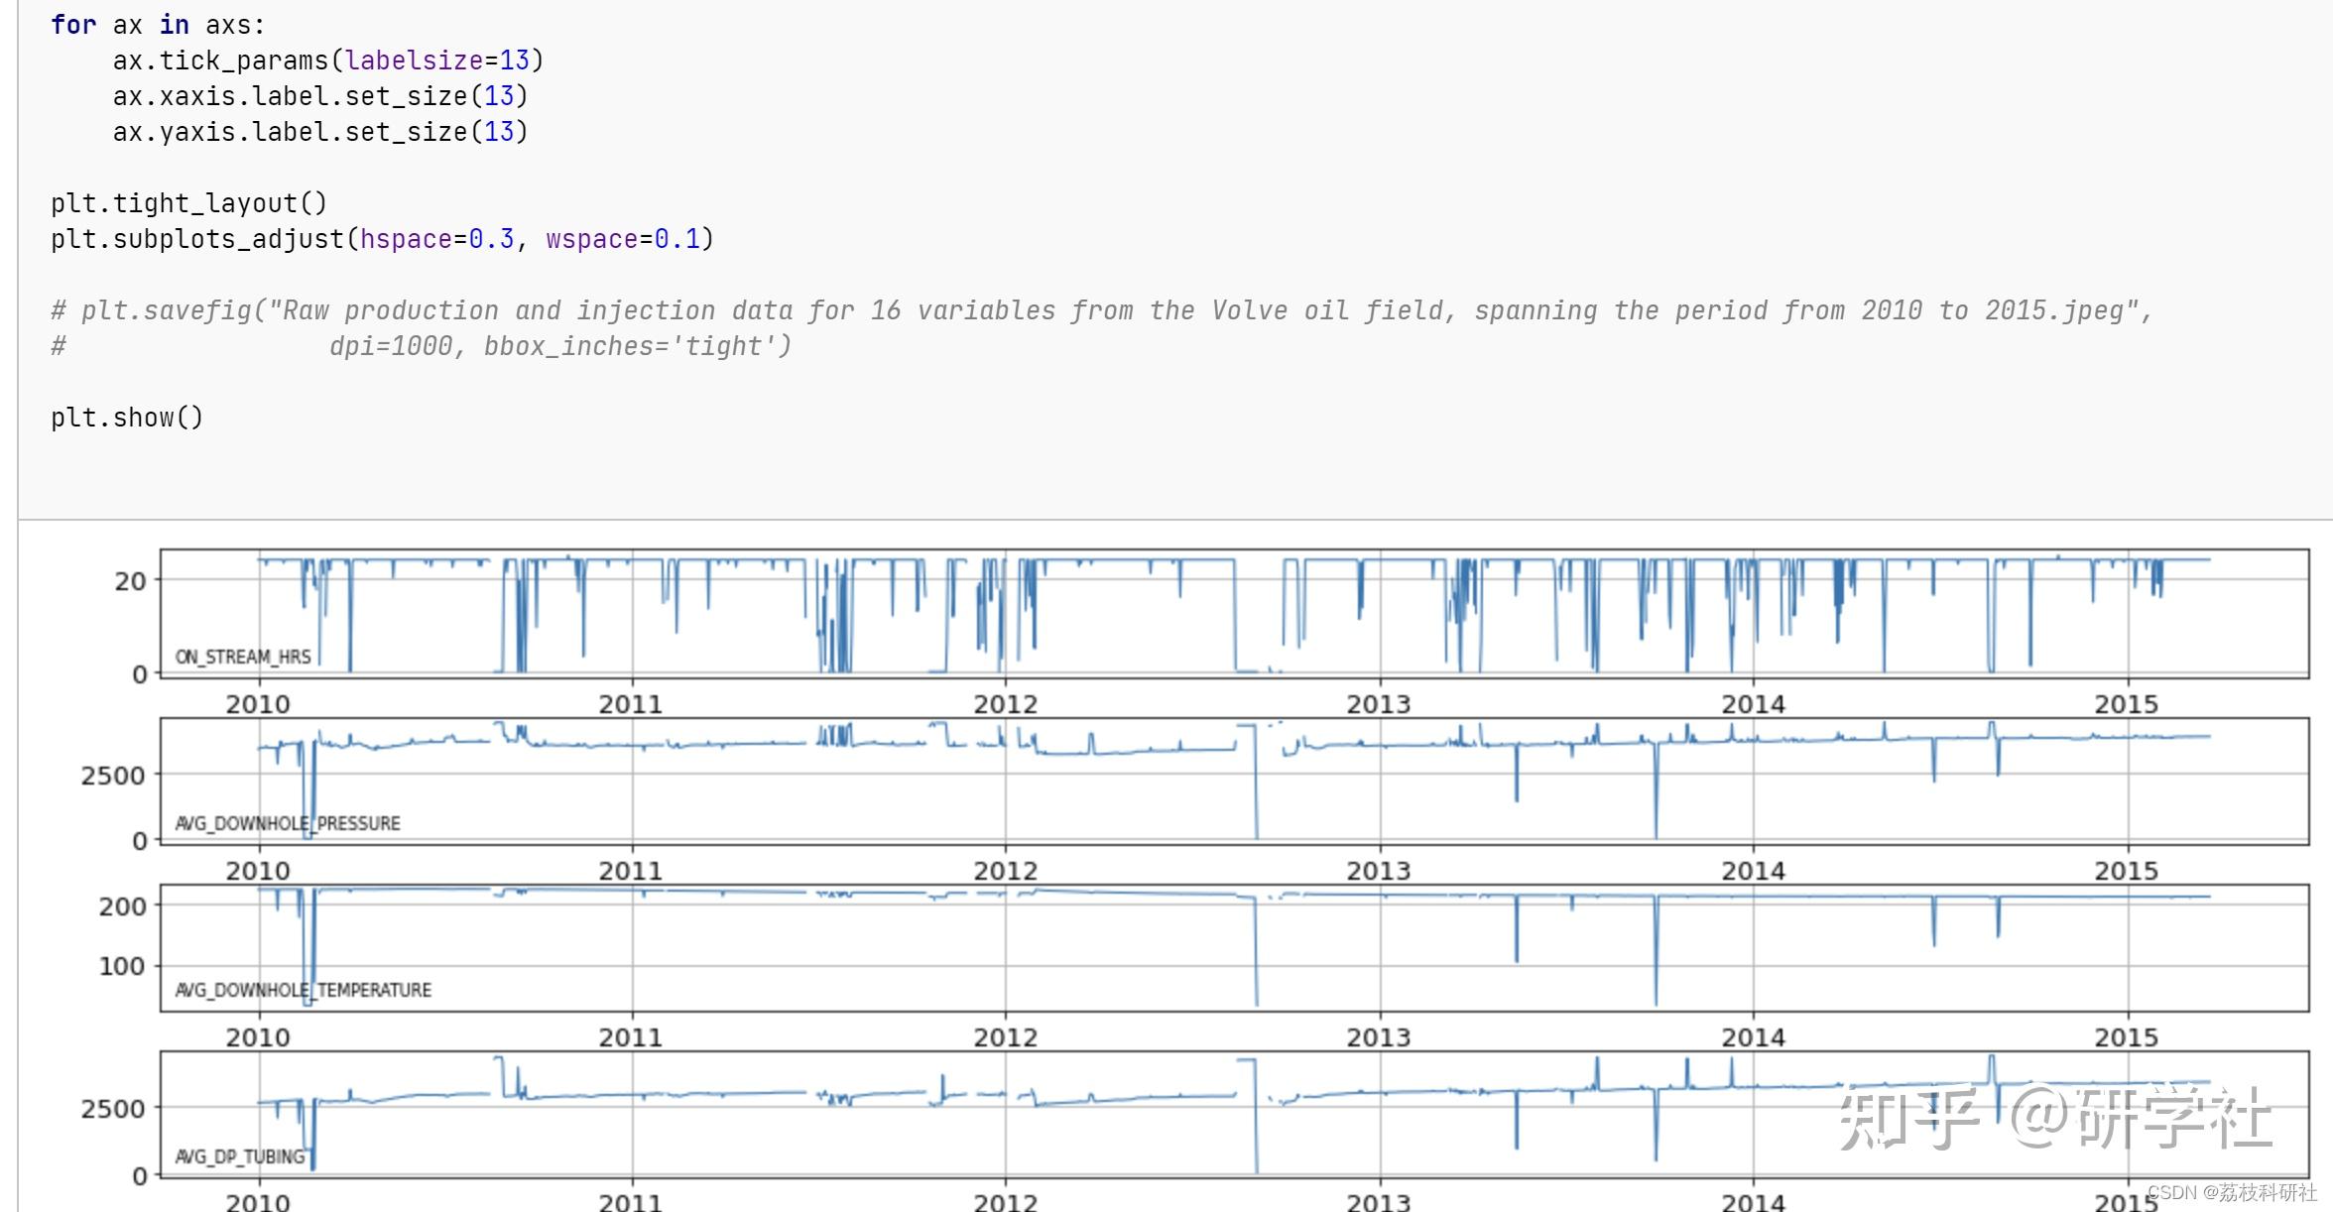Click the 2014 x-axis tick under AVG_DOWNHOLE_TEMPERATURE chart
Image resolution: width=2333 pixels, height=1212 pixels.
click(1753, 1037)
